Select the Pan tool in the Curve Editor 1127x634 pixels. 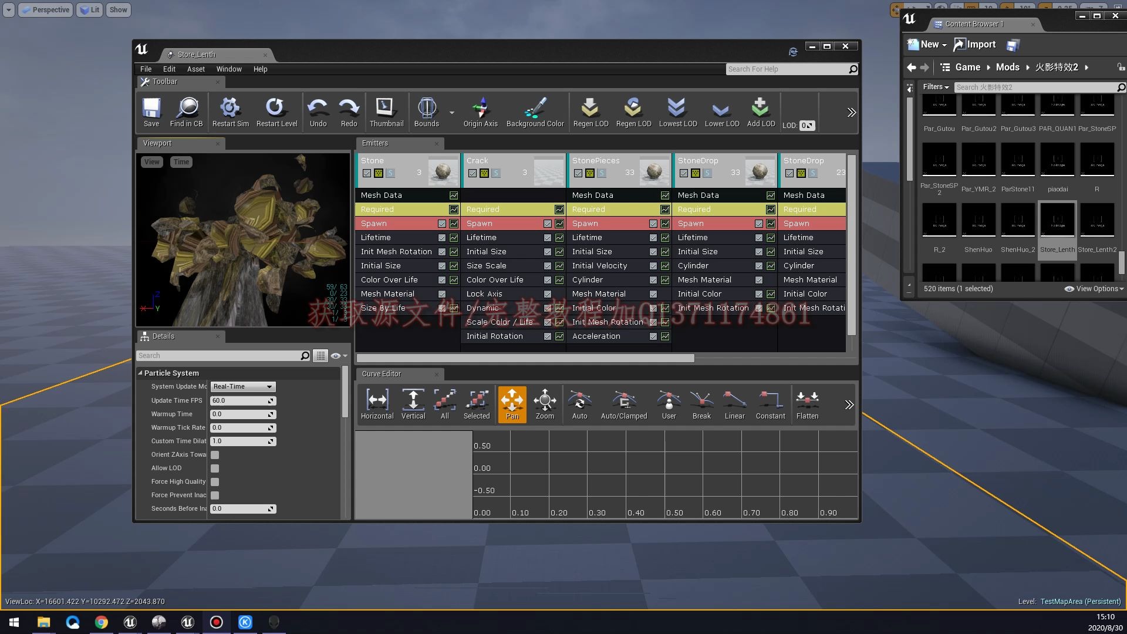[512, 404]
